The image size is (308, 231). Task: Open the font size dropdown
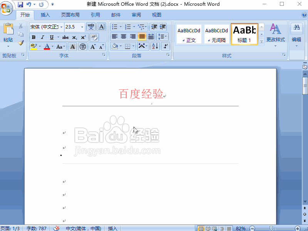(x=82, y=27)
